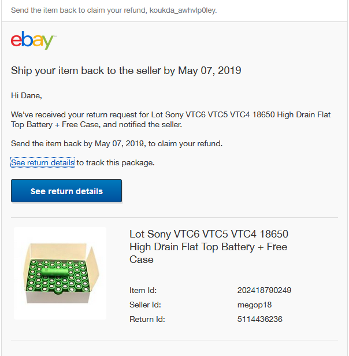Open the green battery box product image

pos(60,273)
